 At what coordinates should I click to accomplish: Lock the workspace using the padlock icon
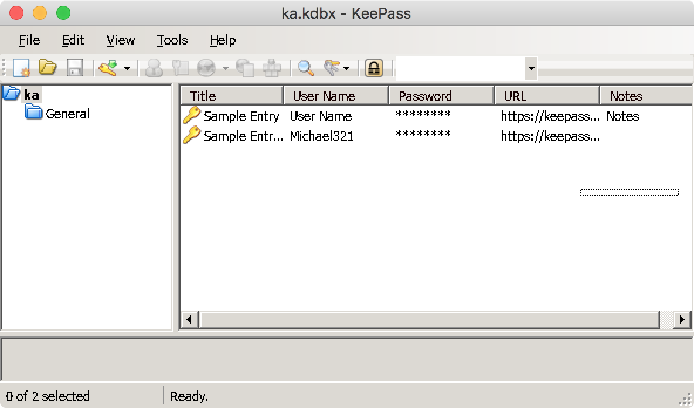374,67
